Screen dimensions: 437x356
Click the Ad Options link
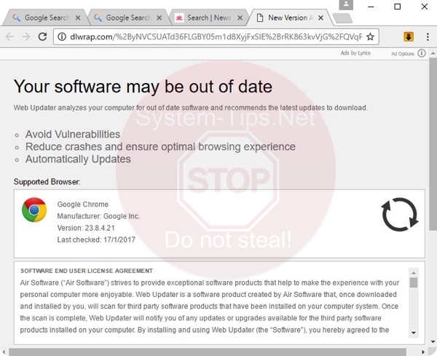point(402,53)
